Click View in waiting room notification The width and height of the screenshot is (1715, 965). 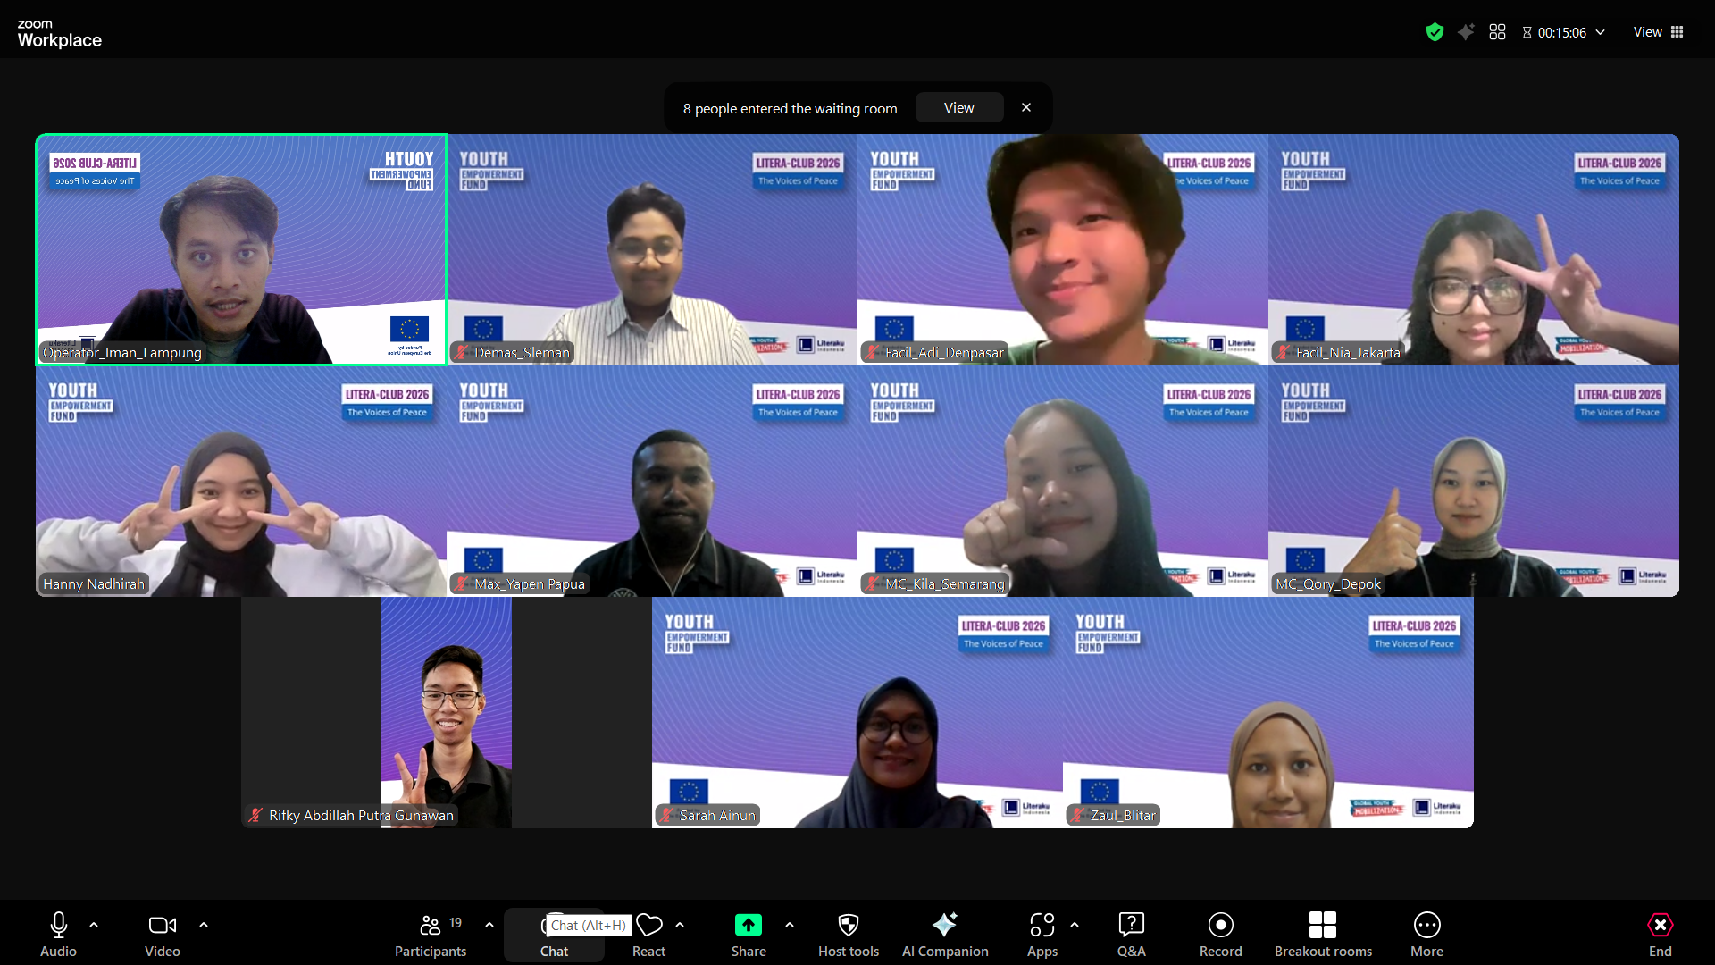959,108
